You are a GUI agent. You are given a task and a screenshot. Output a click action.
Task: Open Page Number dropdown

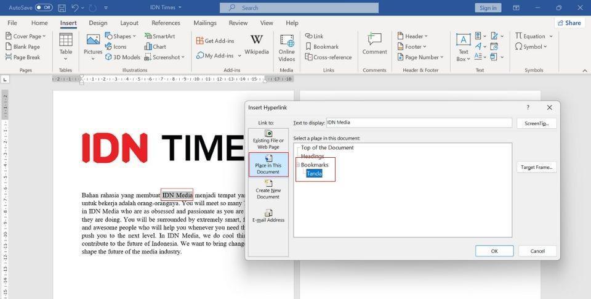click(420, 57)
